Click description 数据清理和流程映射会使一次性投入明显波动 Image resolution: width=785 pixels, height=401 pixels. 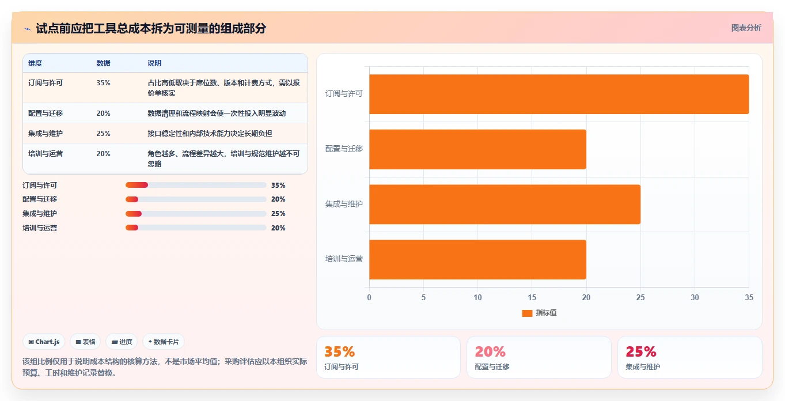click(x=217, y=114)
